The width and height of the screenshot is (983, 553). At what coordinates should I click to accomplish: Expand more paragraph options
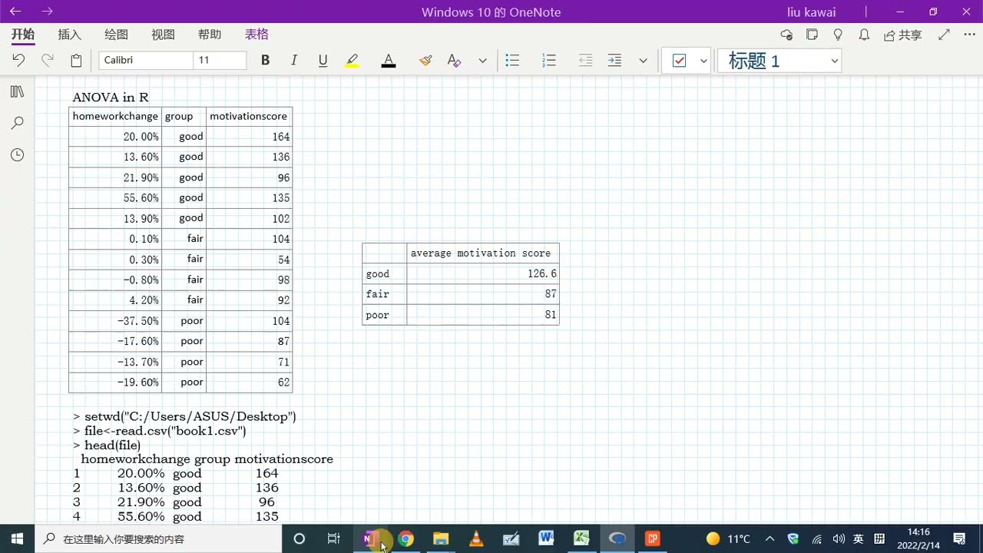pyautogui.click(x=643, y=60)
